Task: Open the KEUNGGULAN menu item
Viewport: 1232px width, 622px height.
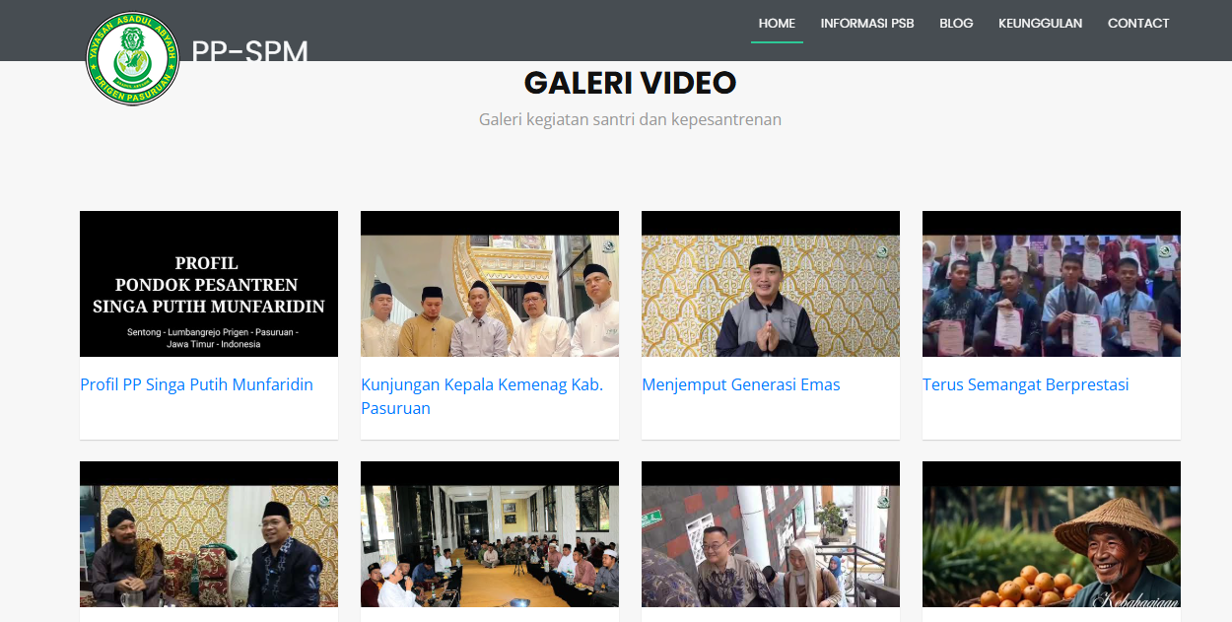Action: coord(1040,24)
